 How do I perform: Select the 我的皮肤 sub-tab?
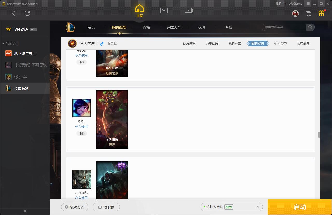[x=258, y=44]
